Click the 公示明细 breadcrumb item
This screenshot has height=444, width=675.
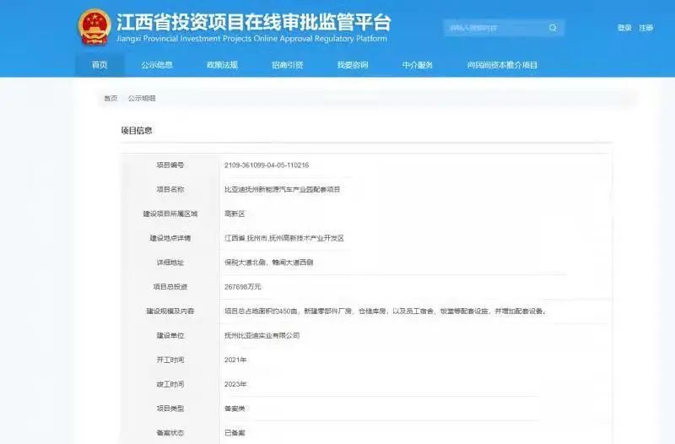coord(142,98)
